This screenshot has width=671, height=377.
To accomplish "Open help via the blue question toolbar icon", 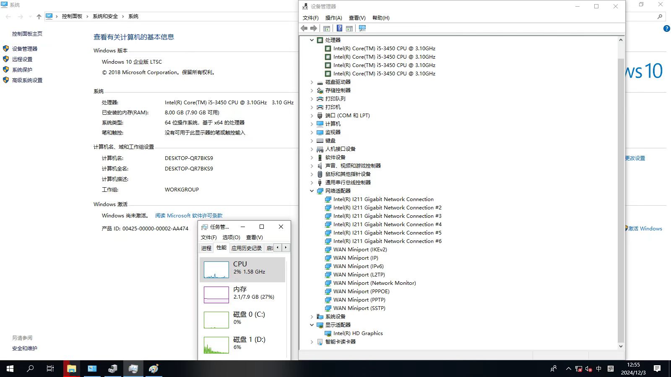I will [x=340, y=28].
